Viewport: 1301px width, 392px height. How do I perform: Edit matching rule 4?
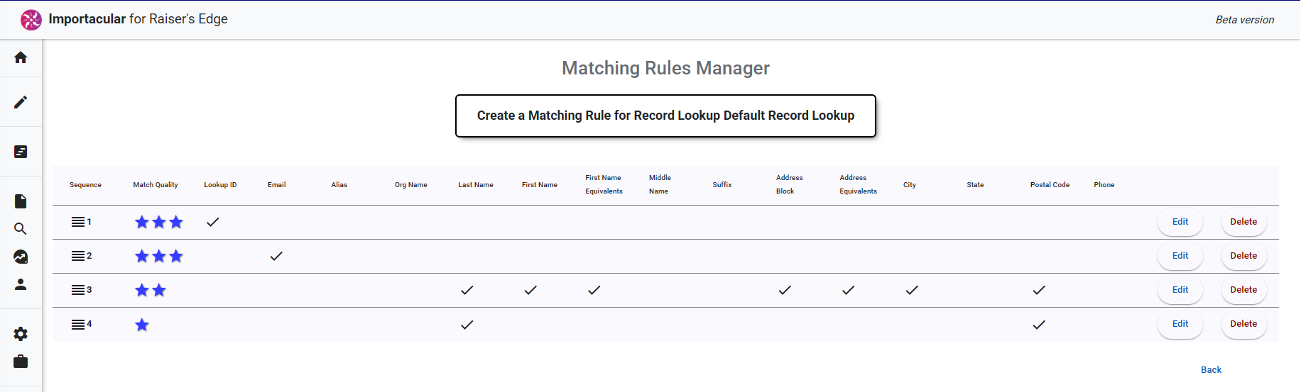pyautogui.click(x=1180, y=324)
